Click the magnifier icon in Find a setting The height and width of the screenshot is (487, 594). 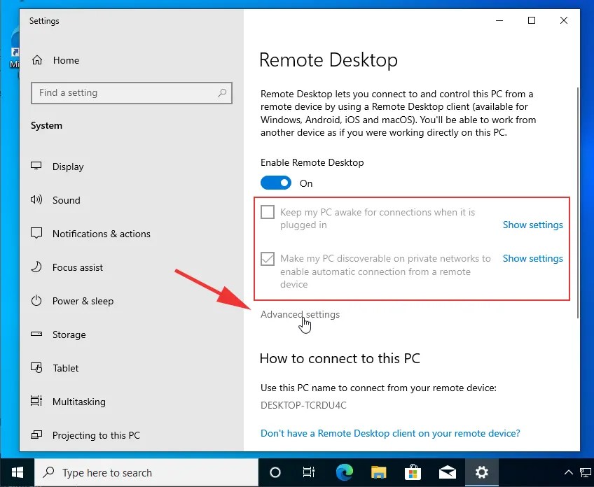point(222,92)
